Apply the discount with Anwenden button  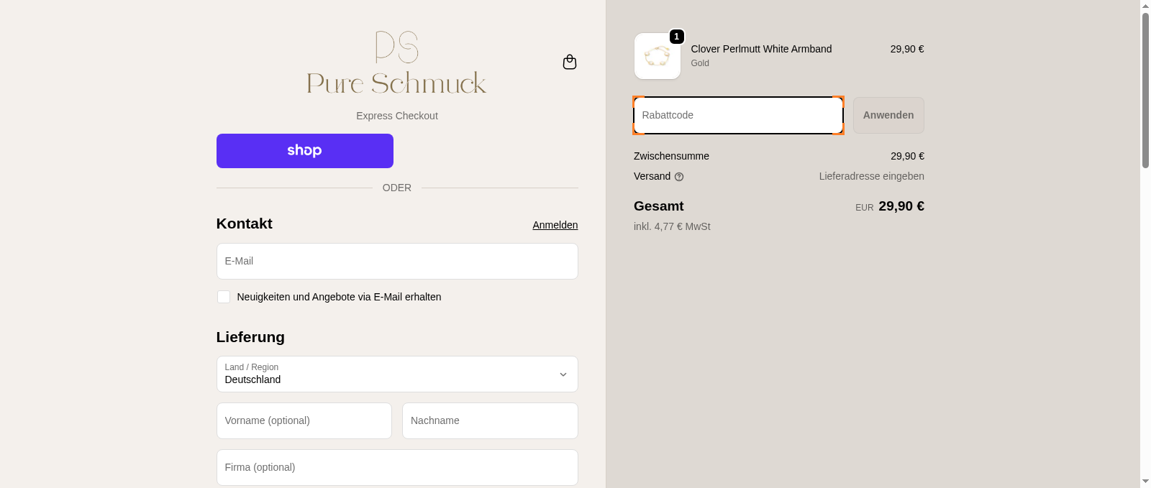click(888, 115)
